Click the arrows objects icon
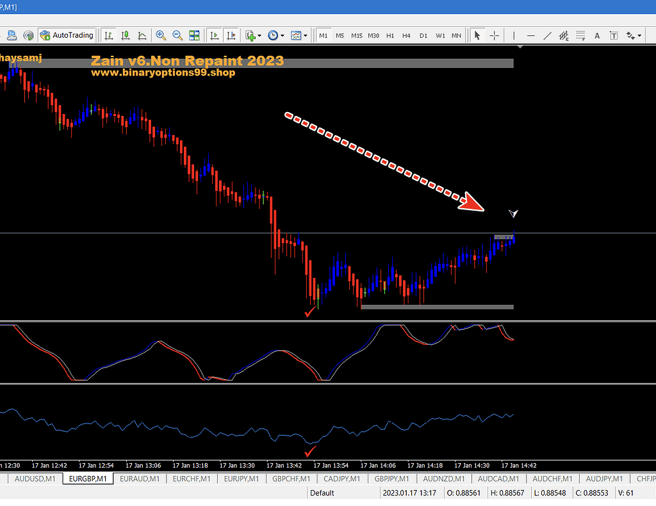The height and width of the screenshot is (506, 656). tap(630, 35)
